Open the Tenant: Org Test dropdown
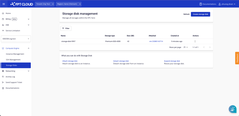Image resolution: width=239 pixels, height=116 pixels. pos(45,4)
